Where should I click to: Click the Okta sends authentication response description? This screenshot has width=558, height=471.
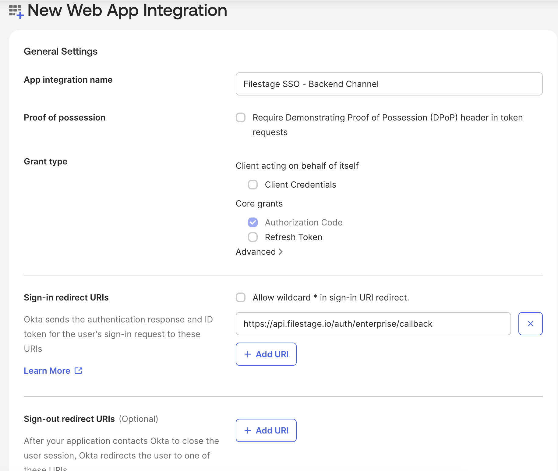[x=118, y=334]
